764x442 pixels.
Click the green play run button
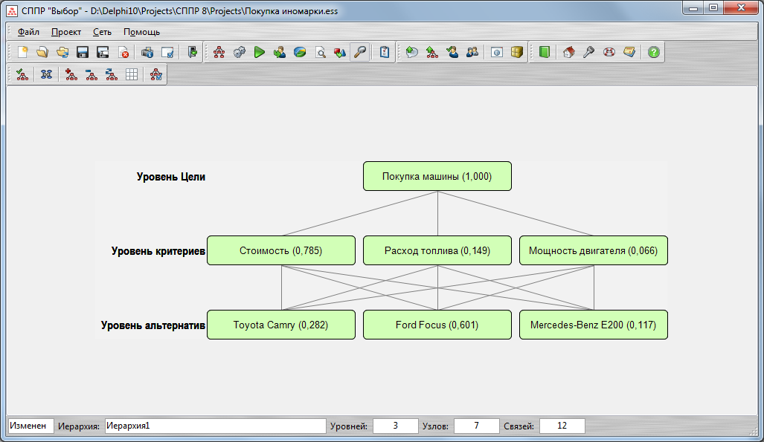click(x=259, y=52)
